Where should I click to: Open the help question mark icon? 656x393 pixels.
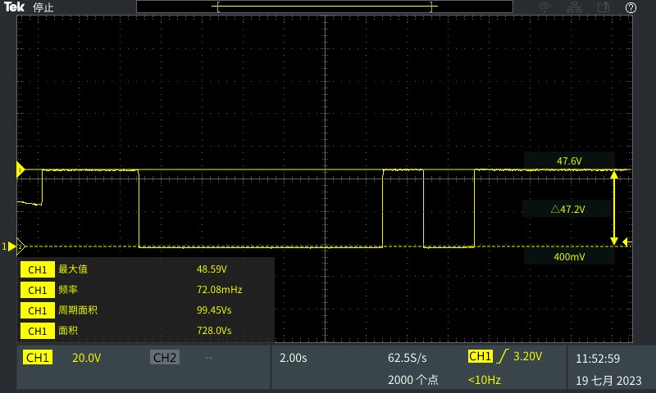click(x=631, y=7)
